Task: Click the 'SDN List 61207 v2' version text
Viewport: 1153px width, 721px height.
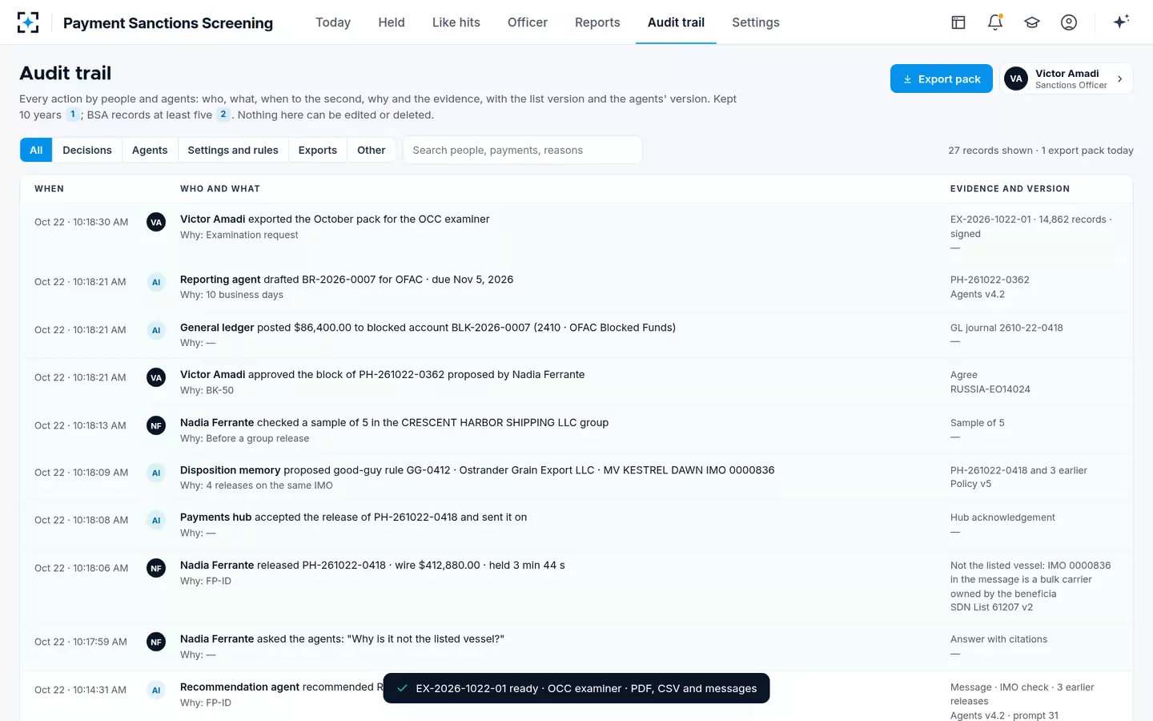Action: coord(991,607)
